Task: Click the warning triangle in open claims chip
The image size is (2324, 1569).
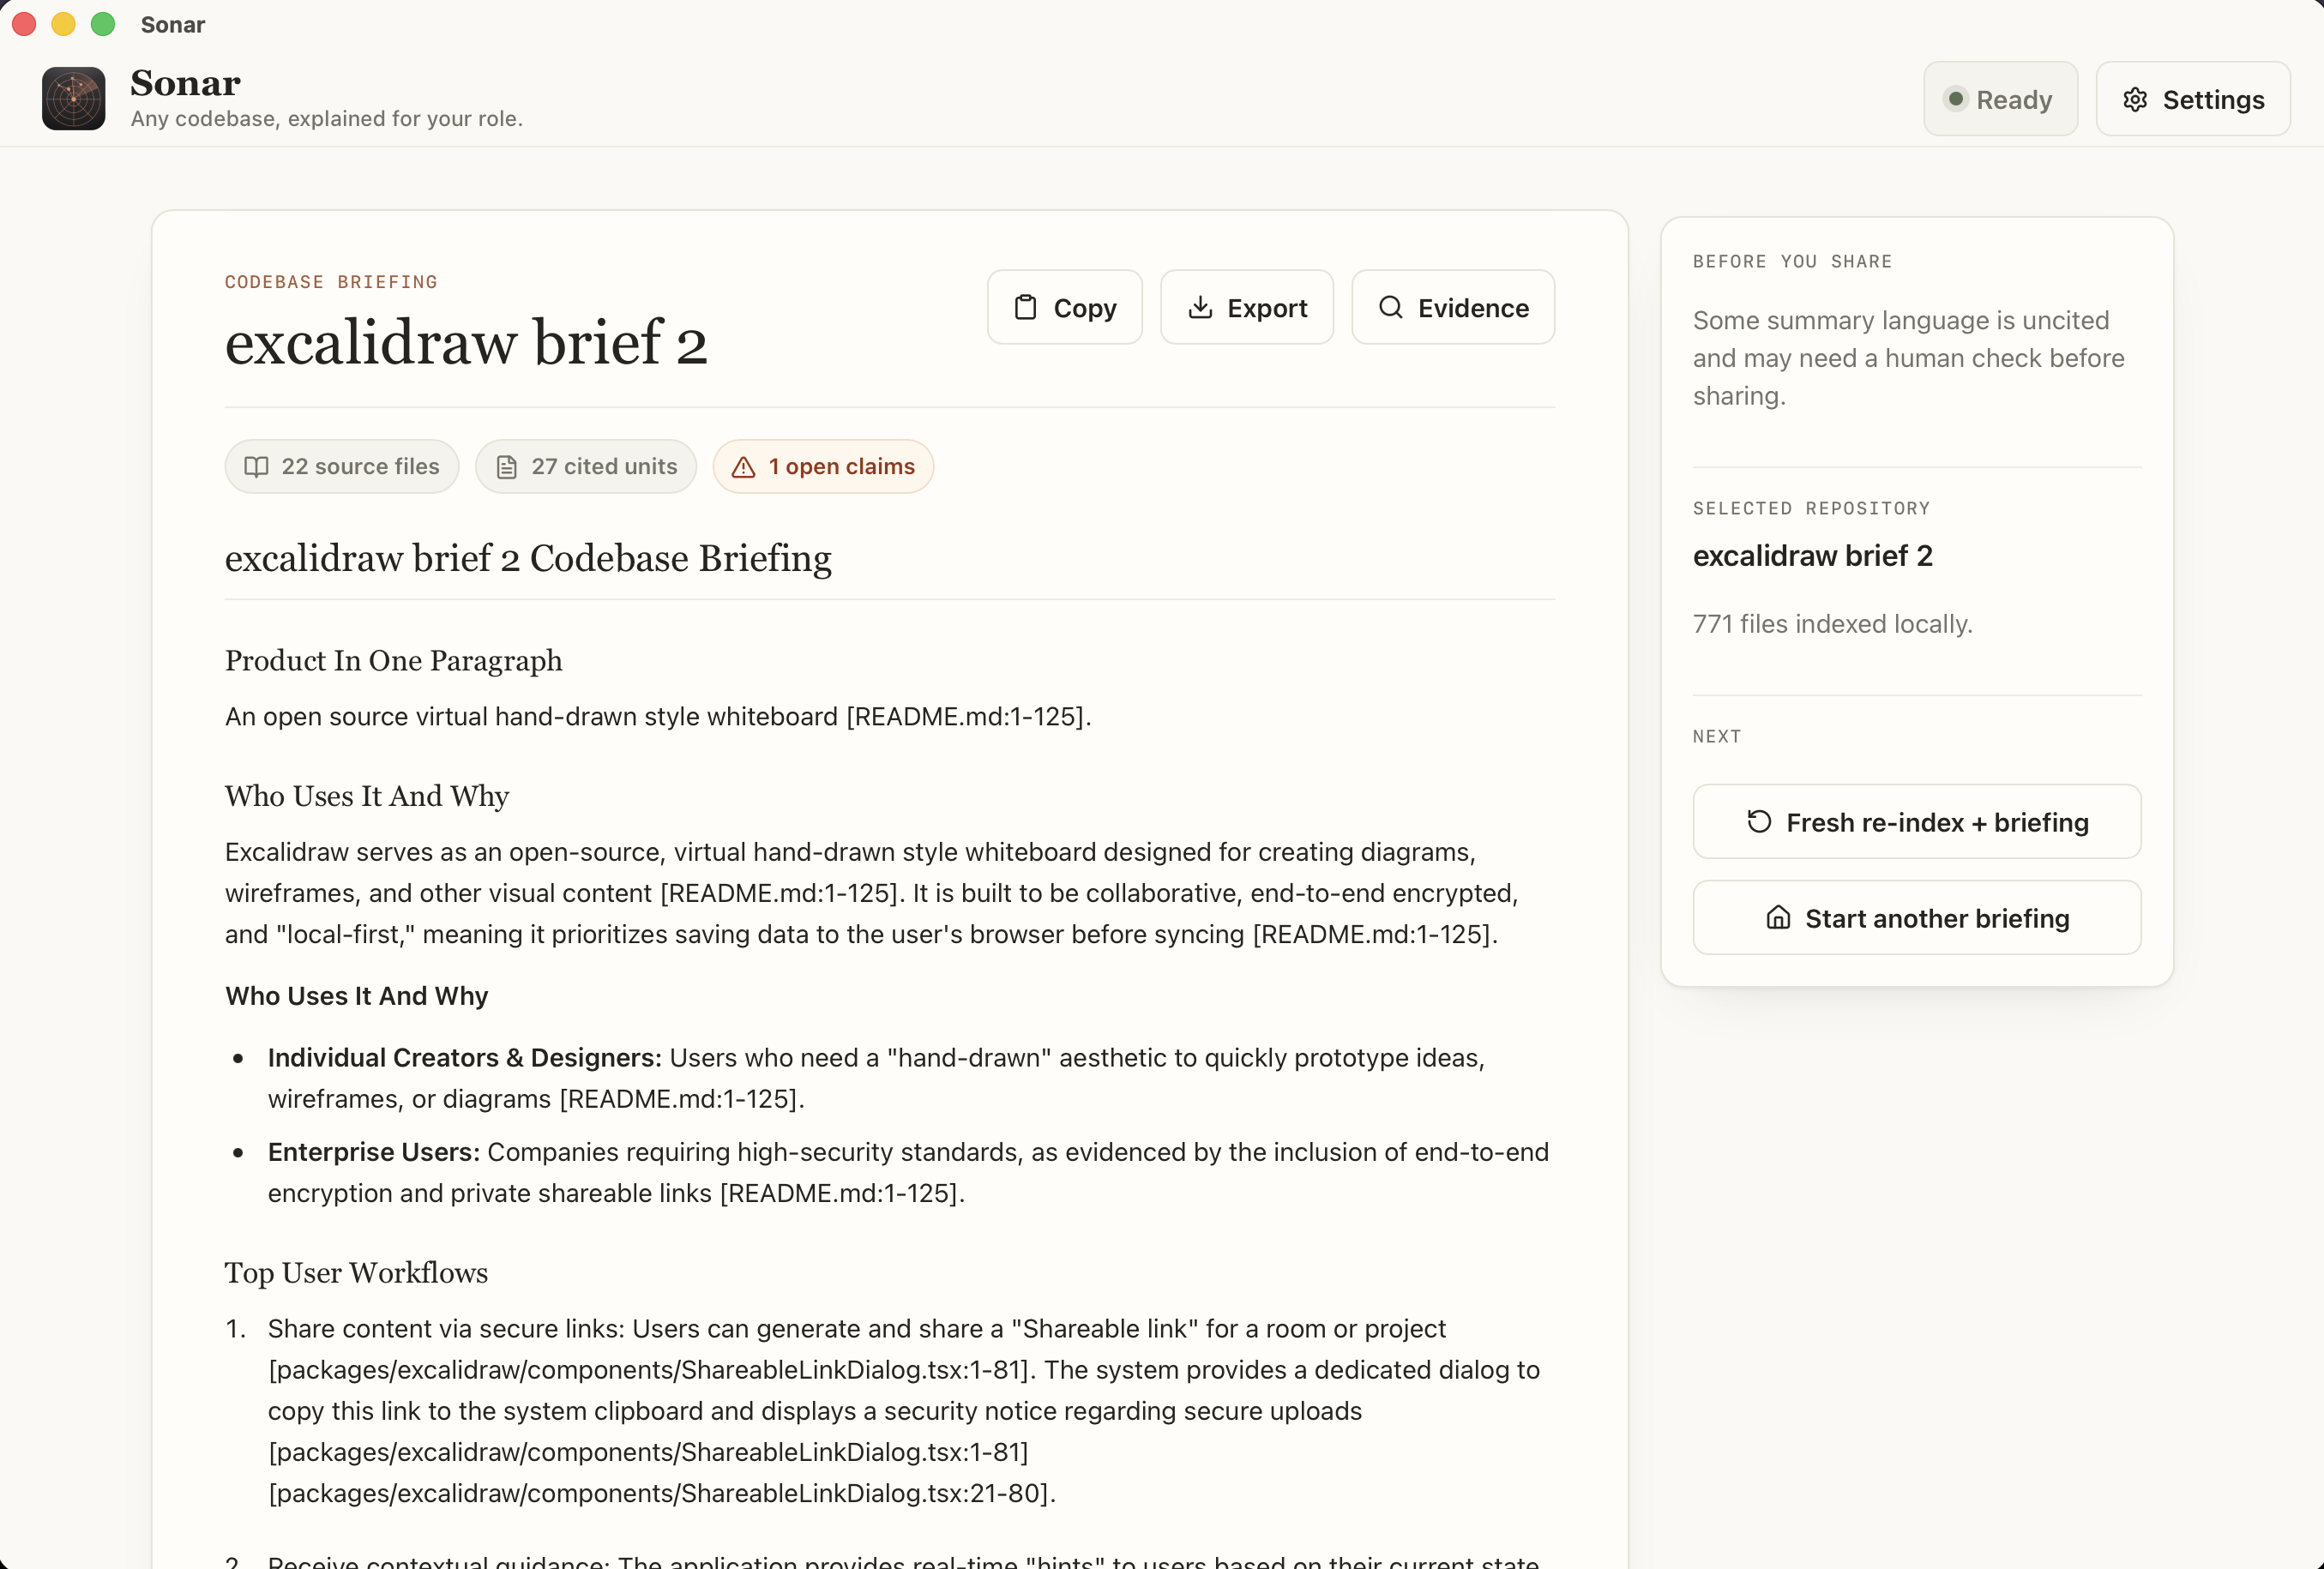Action: (x=743, y=467)
